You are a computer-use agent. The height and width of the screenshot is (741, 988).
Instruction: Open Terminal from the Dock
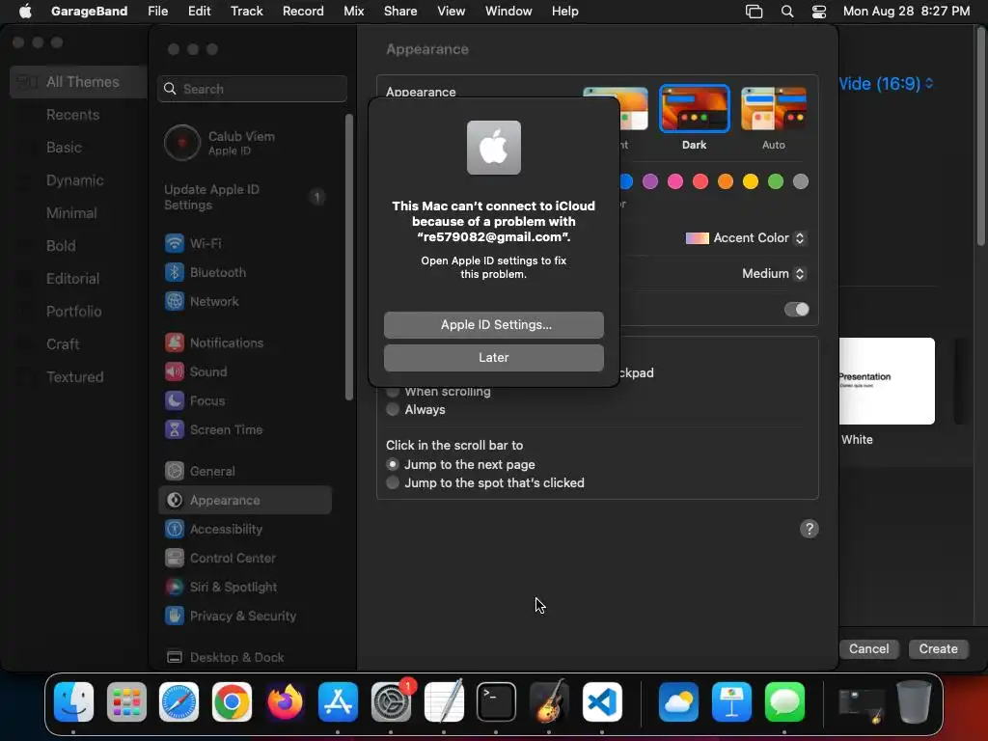[x=496, y=702]
